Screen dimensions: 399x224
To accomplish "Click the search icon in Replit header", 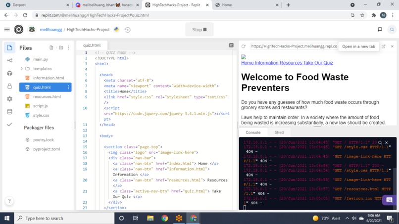I will [x=392, y=30].
